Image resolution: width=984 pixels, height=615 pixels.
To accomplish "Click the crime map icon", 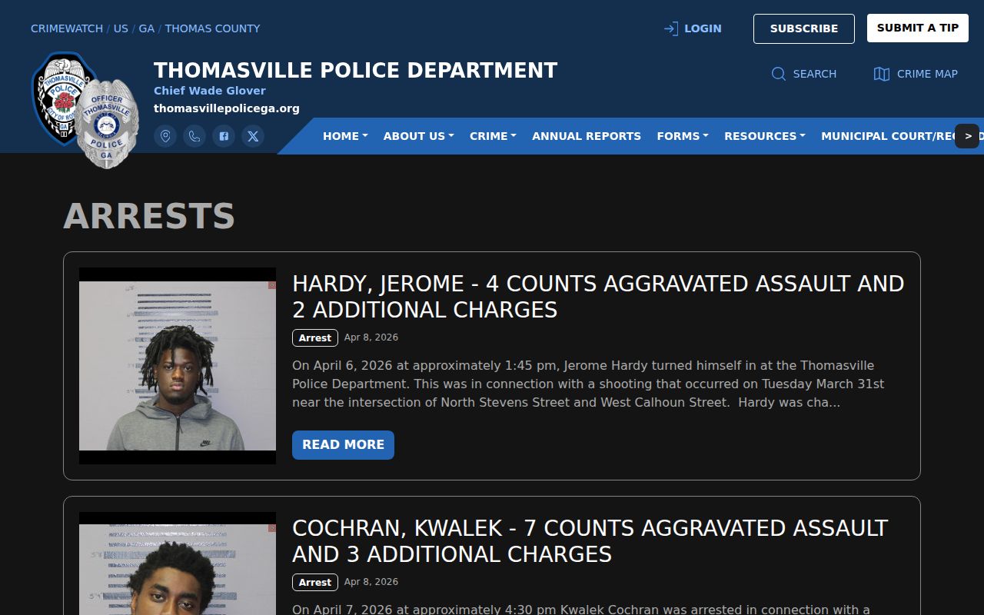I will point(882,74).
